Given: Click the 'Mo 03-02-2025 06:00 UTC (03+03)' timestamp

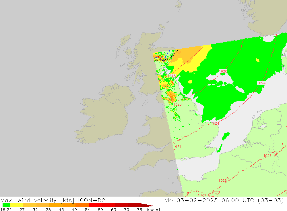Looking at the screenshot, I should coord(224,200).
